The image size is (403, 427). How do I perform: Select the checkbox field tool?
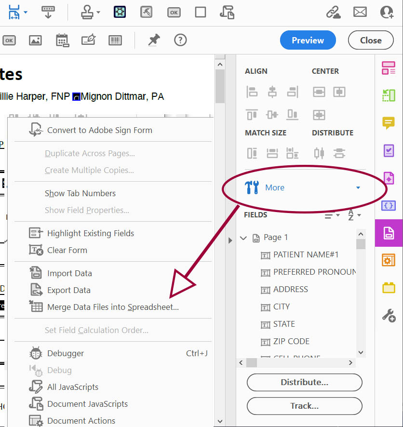click(201, 13)
